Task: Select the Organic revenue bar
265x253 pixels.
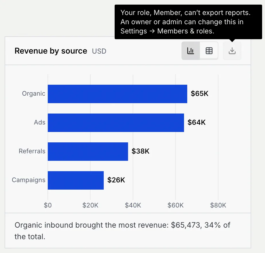Action: (118, 94)
